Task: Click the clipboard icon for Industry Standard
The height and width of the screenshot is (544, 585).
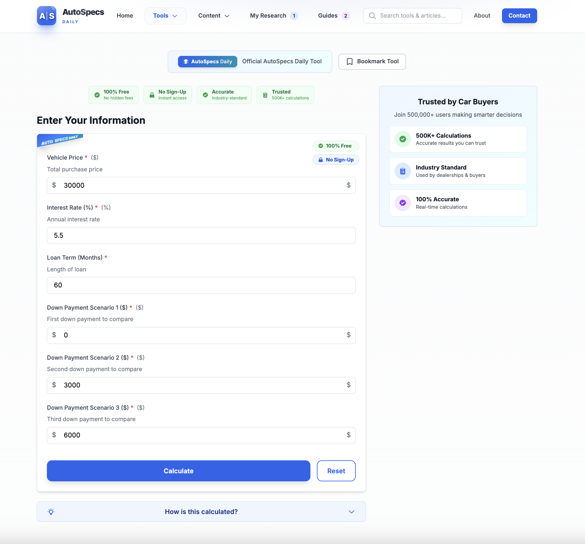Action: pyautogui.click(x=403, y=171)
